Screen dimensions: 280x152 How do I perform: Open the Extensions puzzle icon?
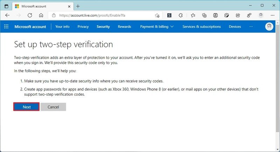click(x=181, y=15)
